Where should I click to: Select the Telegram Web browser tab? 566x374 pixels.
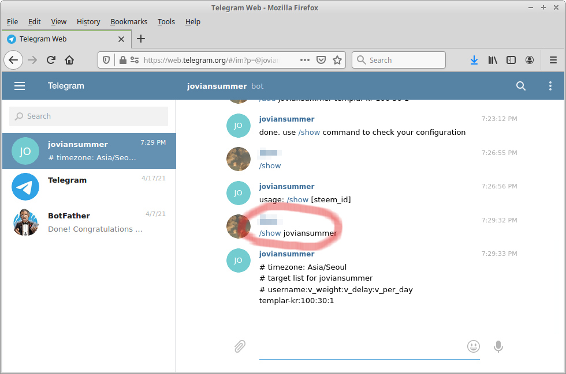pos(66,39)
